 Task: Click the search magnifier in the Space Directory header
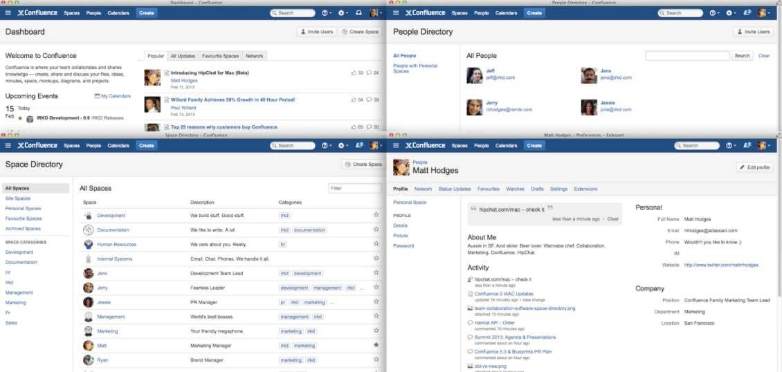pyautogui.click(x=274, y=146)
